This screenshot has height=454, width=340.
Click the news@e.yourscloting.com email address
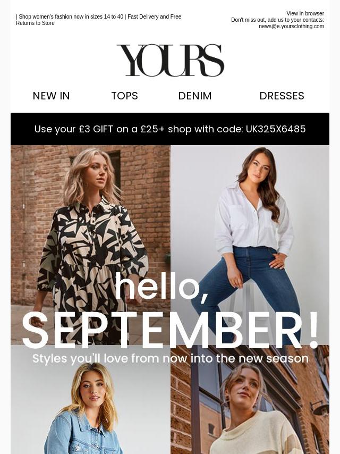pos(291,26)
